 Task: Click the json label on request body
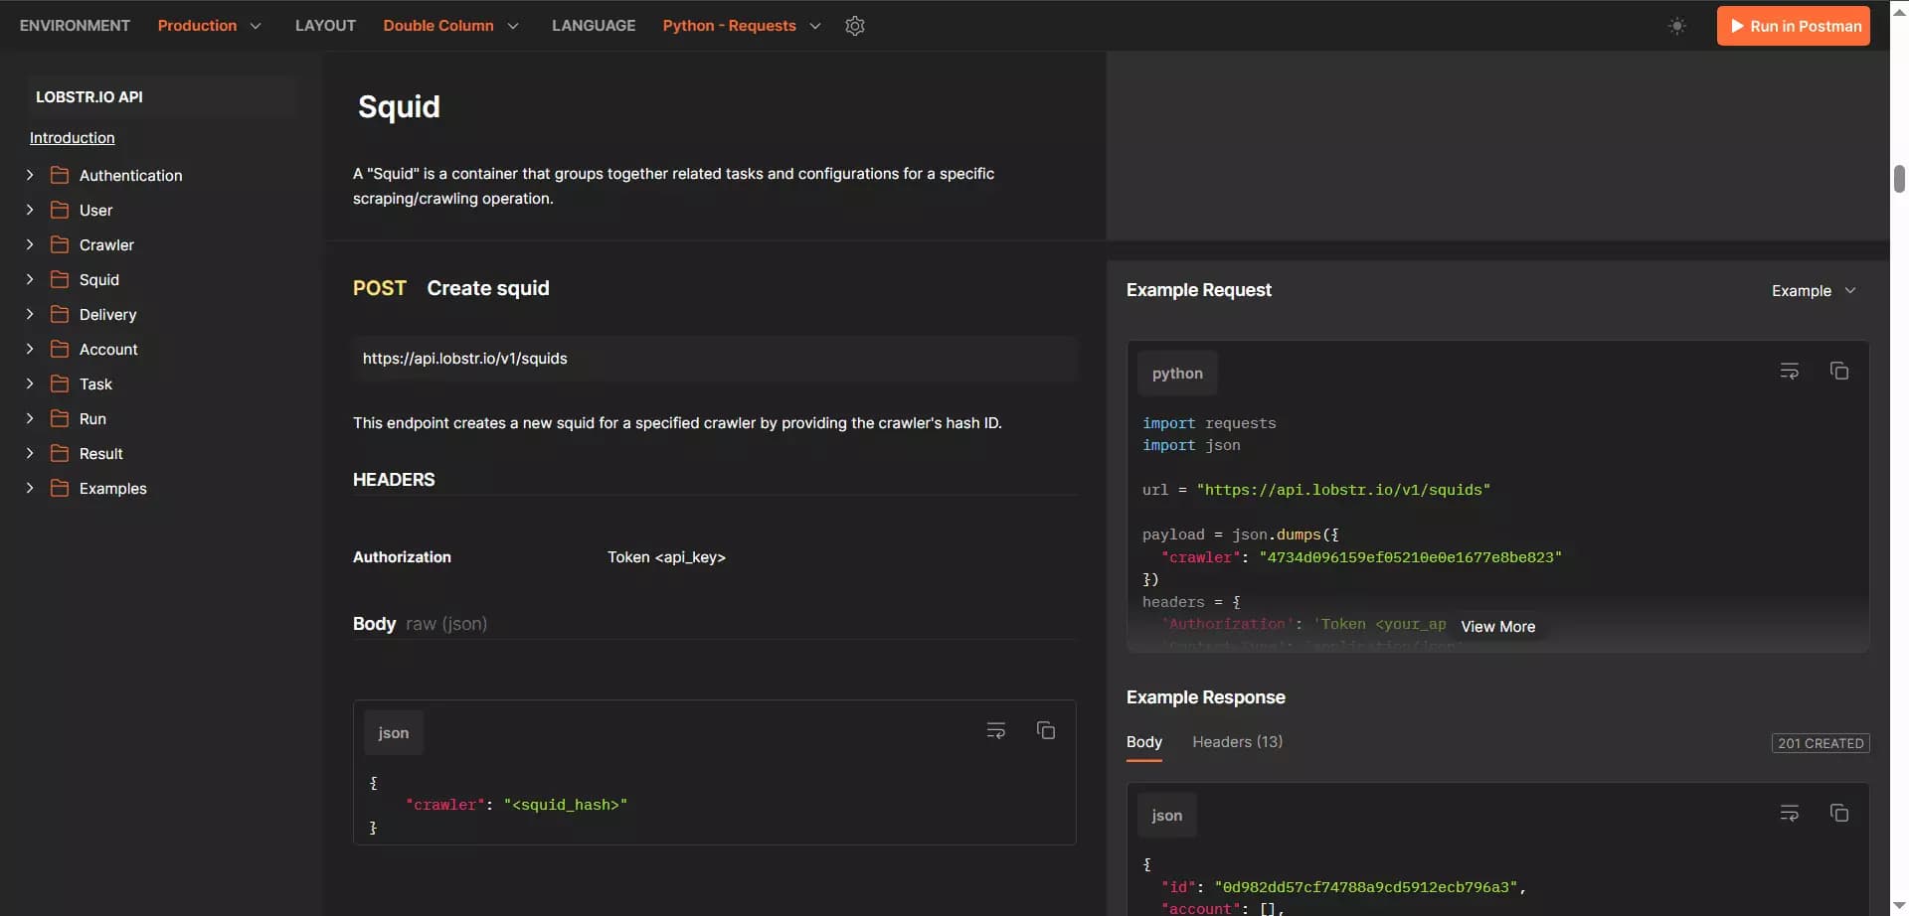point(393,733)
